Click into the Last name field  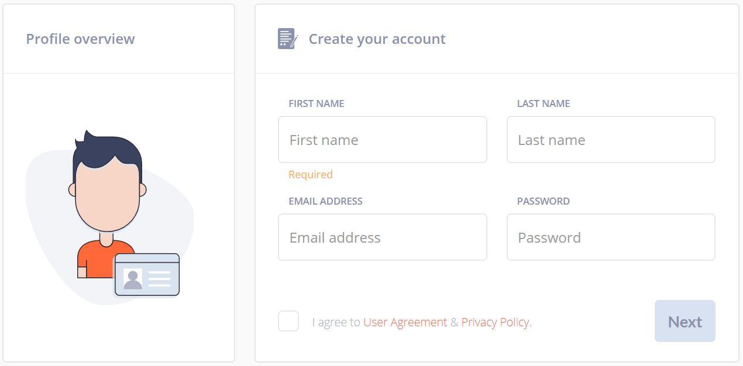point(610,140)
